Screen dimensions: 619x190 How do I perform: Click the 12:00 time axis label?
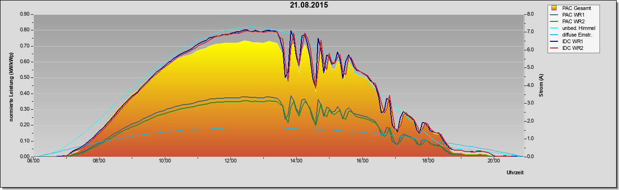click(230, 161)
